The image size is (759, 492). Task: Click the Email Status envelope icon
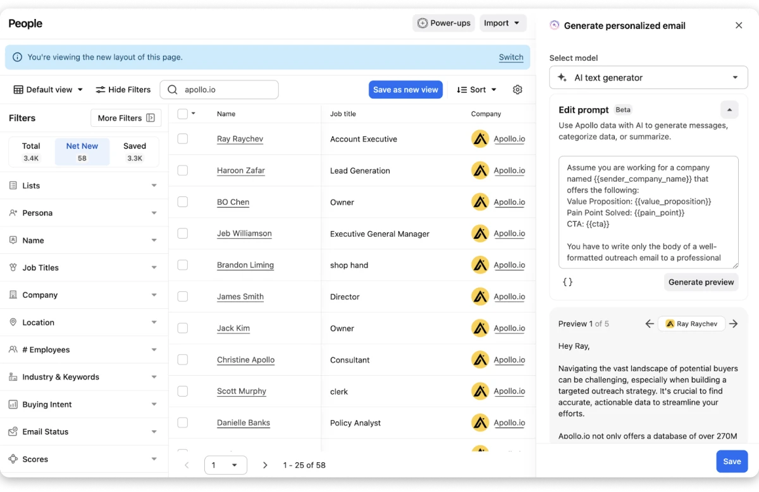coord(13,431)
